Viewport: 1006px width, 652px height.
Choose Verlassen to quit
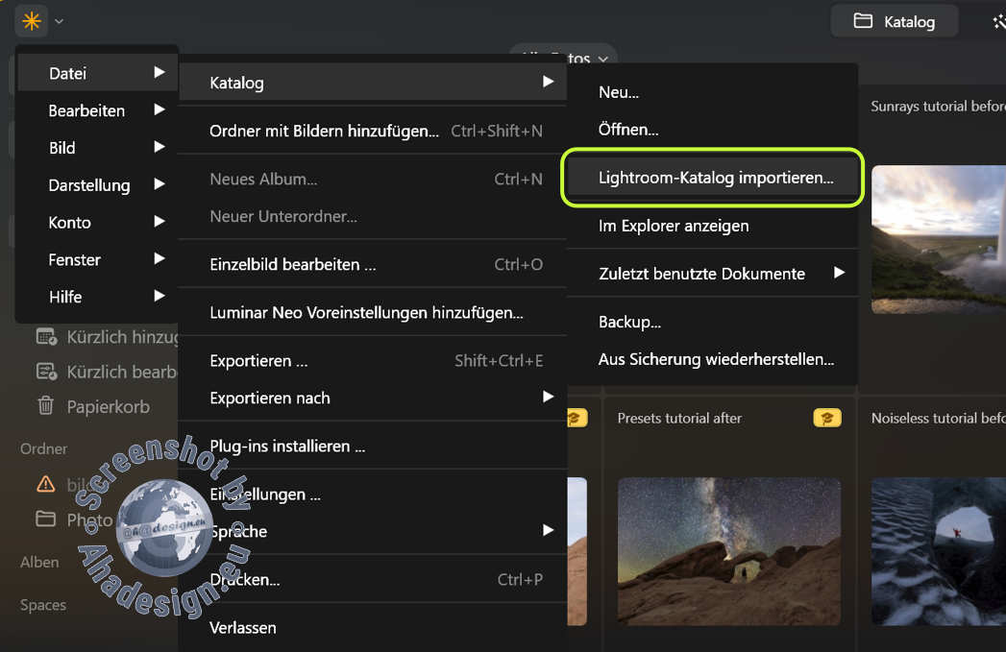373,628
